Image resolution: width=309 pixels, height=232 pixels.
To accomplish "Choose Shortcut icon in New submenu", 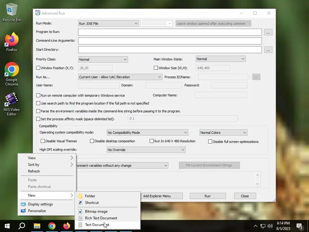I will [x=80, y=203].
